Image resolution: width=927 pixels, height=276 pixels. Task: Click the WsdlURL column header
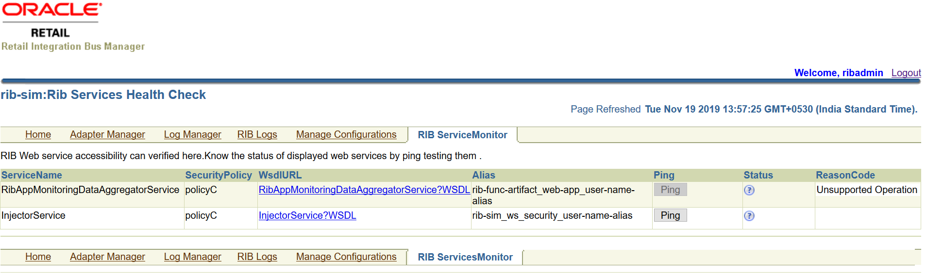pos(280,175)
